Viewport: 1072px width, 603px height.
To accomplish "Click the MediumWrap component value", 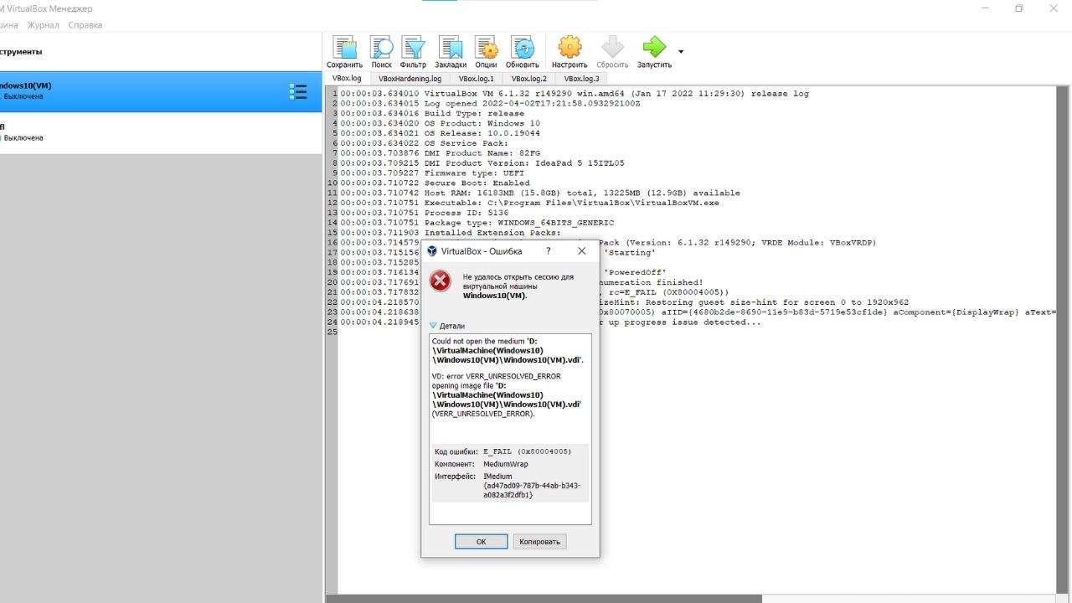I will (506, 464).
